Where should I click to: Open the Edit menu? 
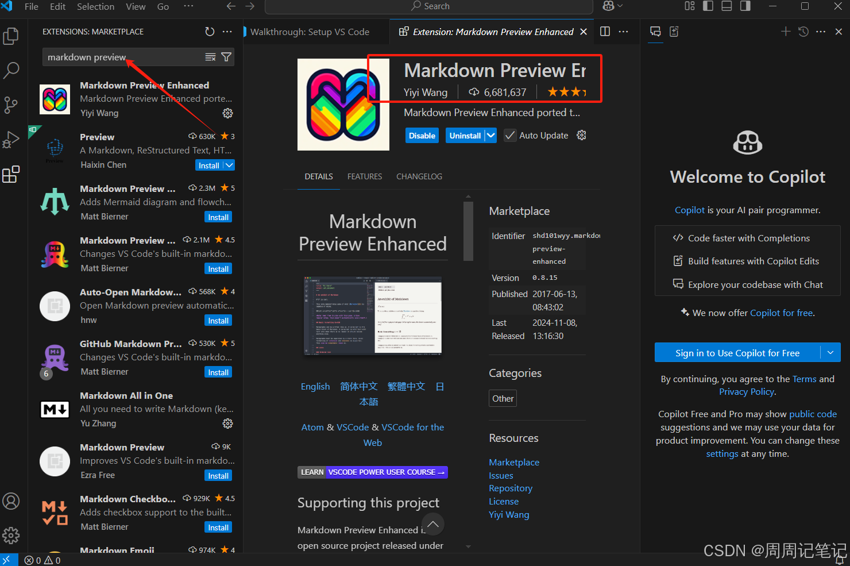pyautogui.click(x=57, y=6)
